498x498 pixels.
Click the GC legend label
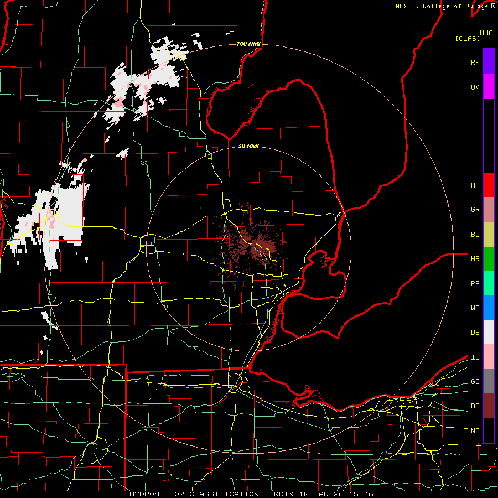[475, 382]
